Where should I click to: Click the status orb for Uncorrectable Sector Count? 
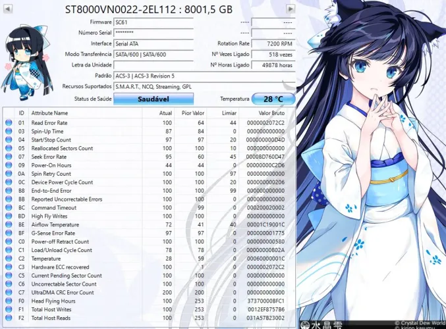pyautogui.click(x=9, y=284)
